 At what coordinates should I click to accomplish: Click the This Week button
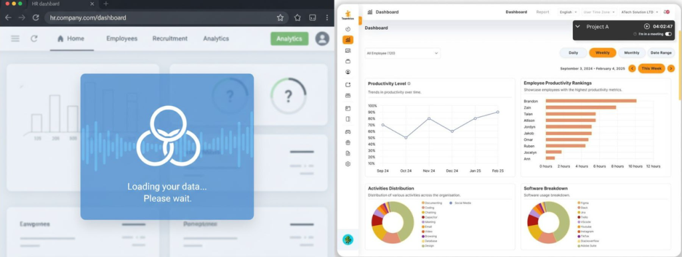[x=651, y=69]
